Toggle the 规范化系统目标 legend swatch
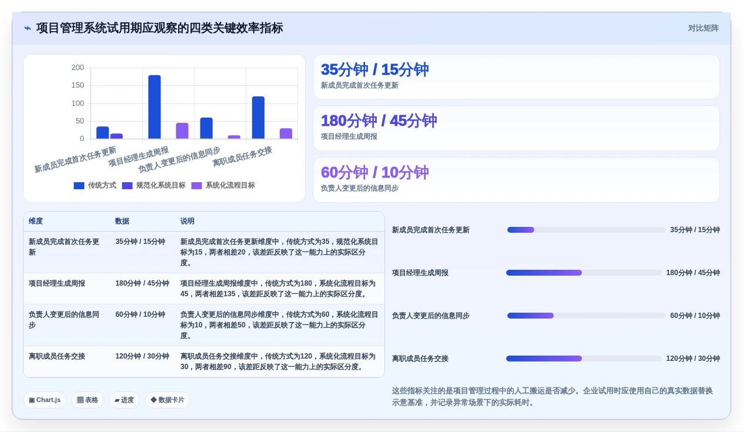 (x=128, y=186)
